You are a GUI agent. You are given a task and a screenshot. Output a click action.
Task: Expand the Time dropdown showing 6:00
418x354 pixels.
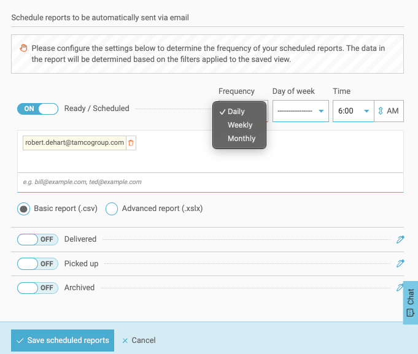[353, 111]
